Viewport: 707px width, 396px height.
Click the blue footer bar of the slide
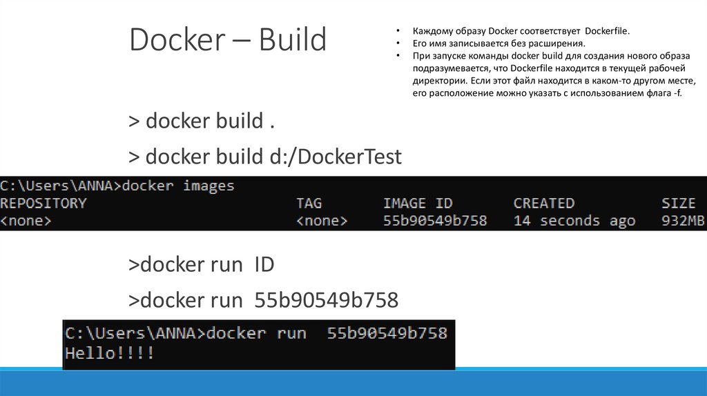(x=353, y=382)
